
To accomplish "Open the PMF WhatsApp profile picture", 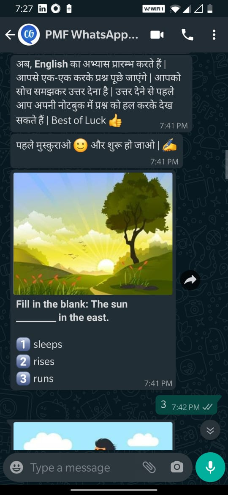I will pyautogui.click(x=29, y=35).
